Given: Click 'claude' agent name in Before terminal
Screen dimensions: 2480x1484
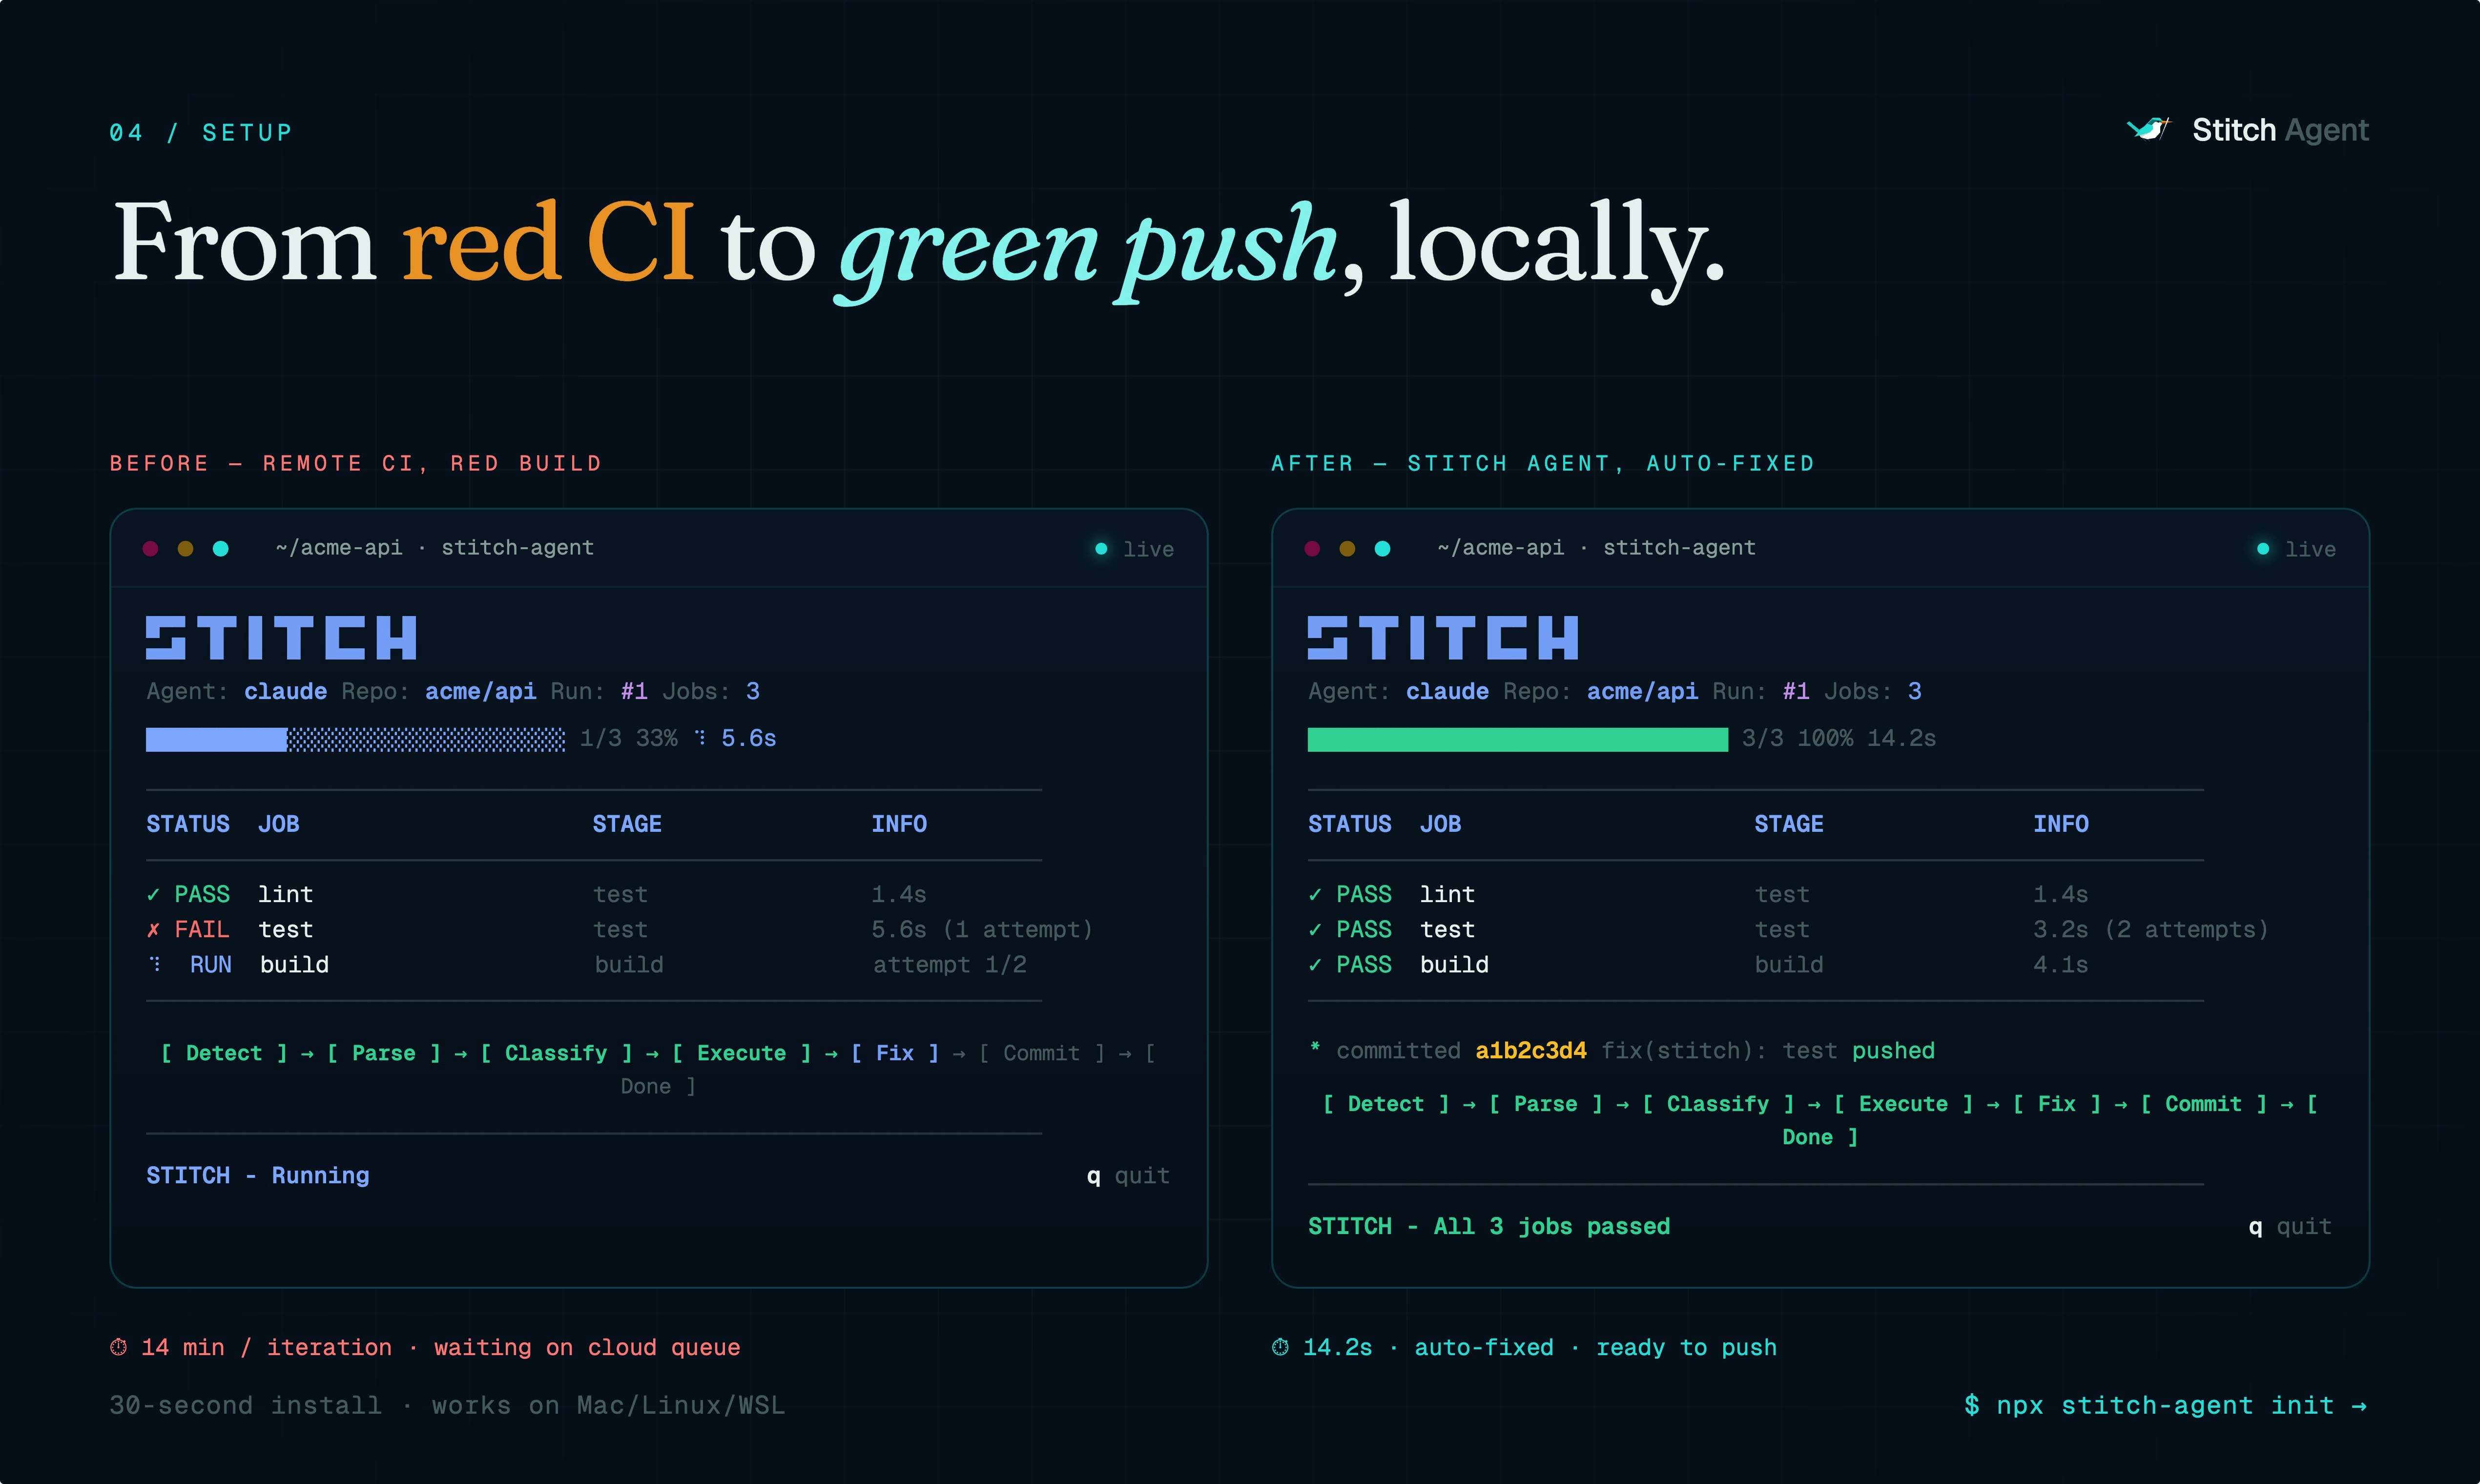Looking at the screenshot, I should click(x=286, y=691).
